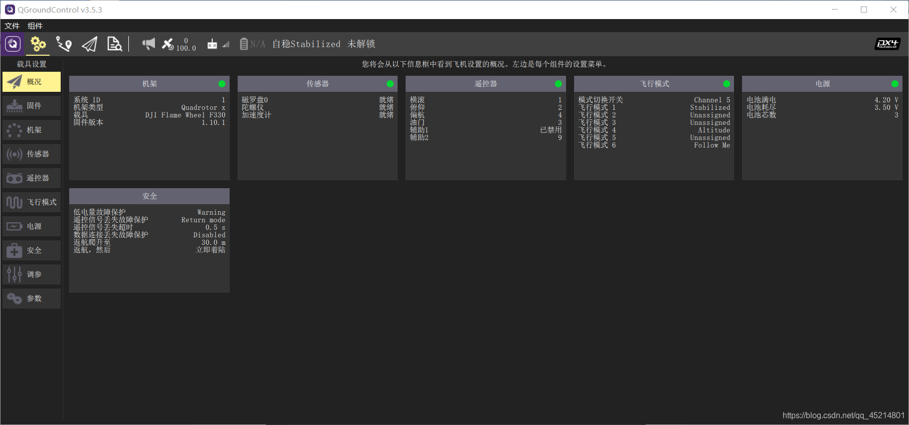Click battery full voltage 4.20 V value
This screenshot has height=425, width=909.
(x=886, y=100)
